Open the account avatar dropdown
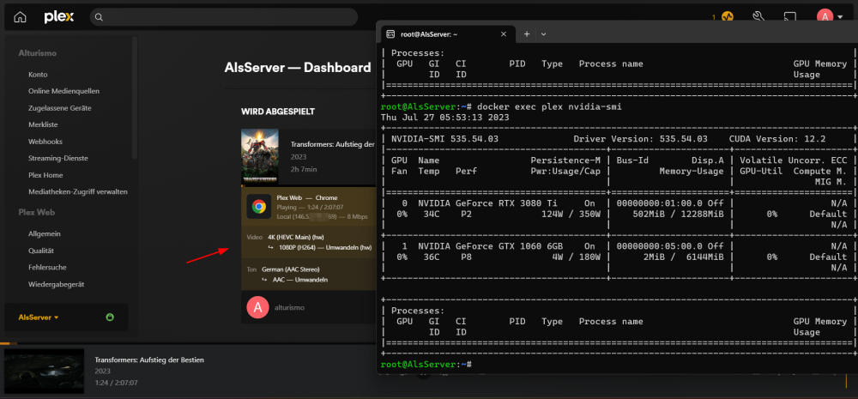Screen dimensions: 858x399 point(830,17)
